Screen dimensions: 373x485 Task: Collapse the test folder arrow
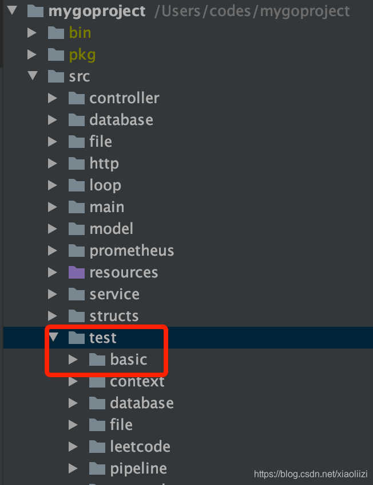click(x=53, y=337)
